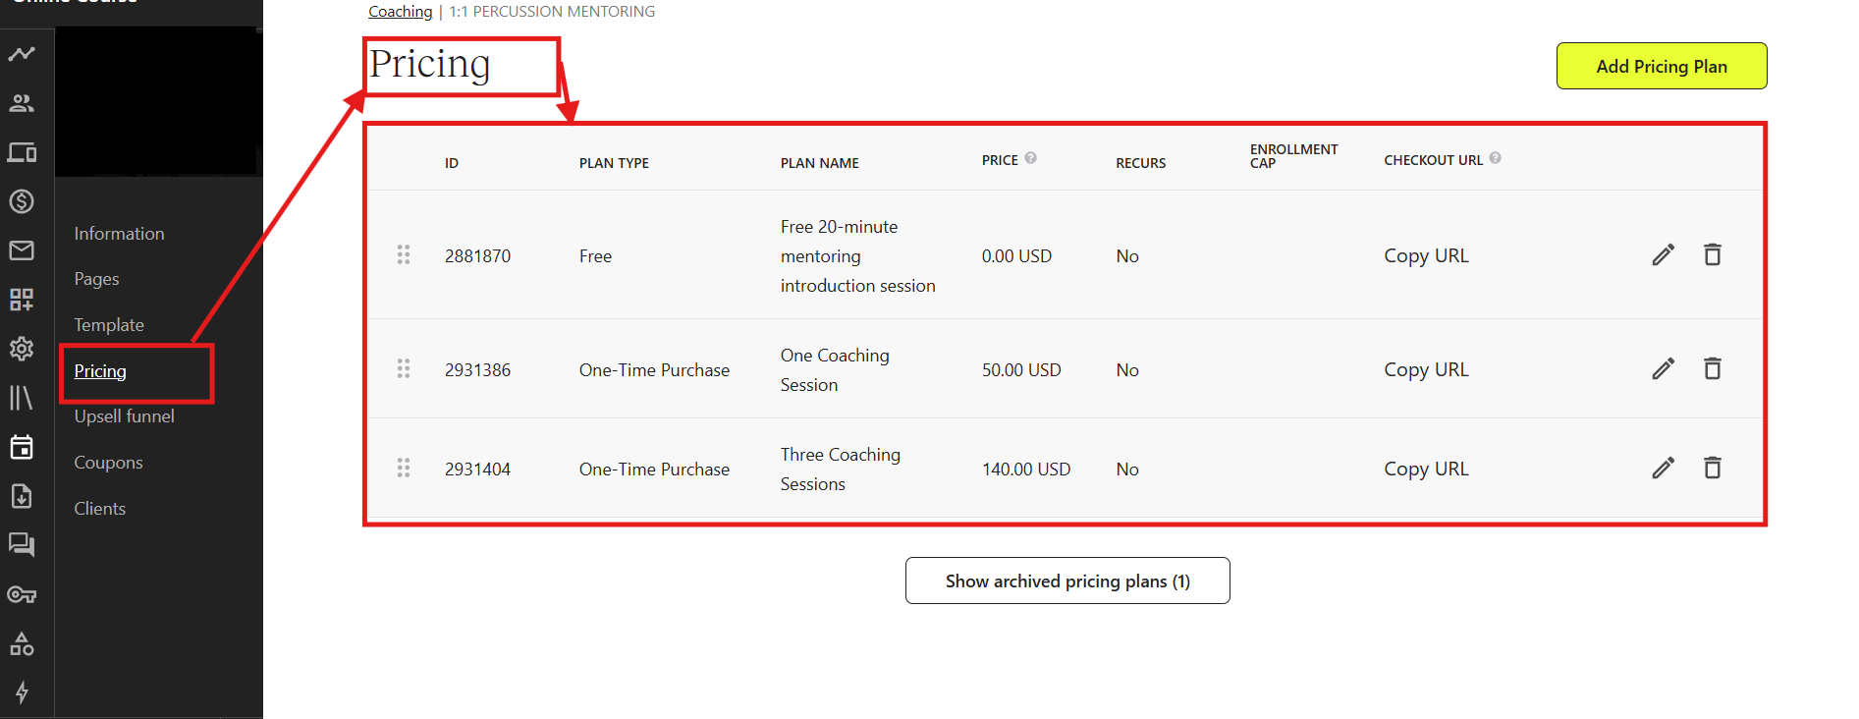
Task: Click plan ID 2931404
Action: click(477, 470)
